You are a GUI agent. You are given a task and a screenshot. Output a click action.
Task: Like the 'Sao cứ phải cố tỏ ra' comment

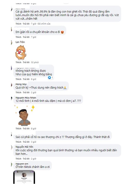tap(18, 142)
